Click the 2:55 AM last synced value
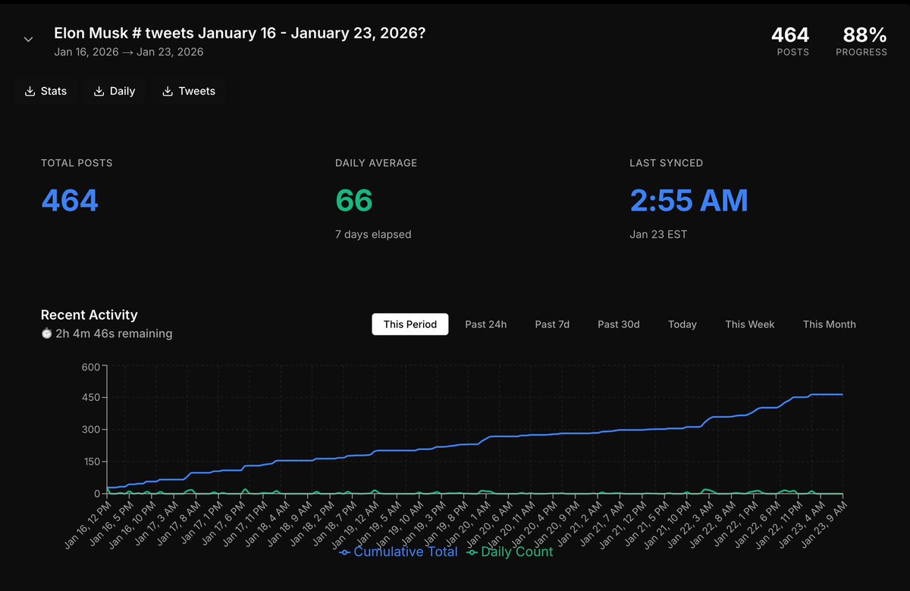Screen dimensions: 910x591 (689, 200)
